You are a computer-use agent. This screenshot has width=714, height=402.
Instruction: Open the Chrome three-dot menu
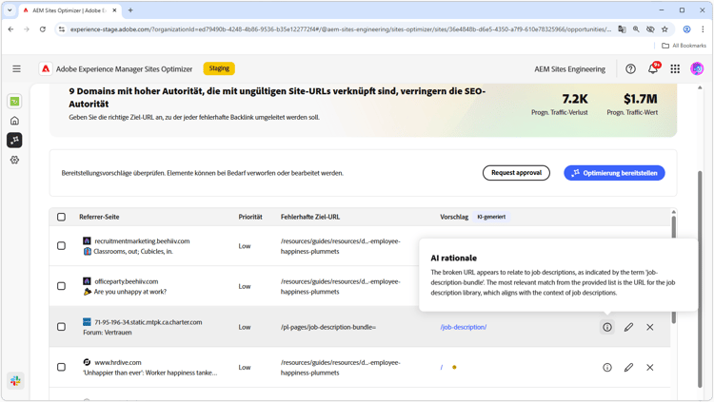tap(703, 29)
